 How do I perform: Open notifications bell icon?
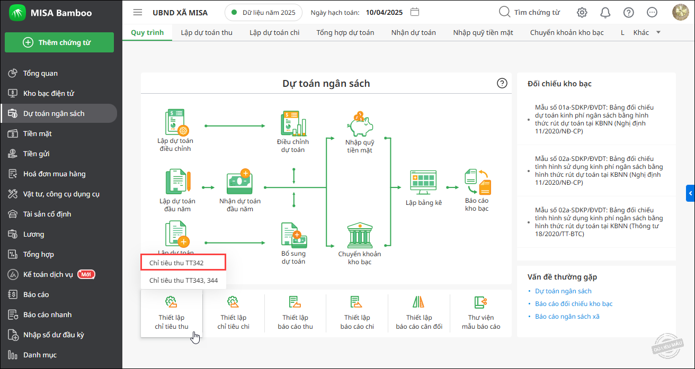(x=605, y=13)
